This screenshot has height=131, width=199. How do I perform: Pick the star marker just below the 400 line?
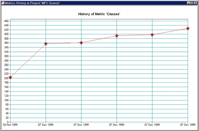(x=152, y=34)
